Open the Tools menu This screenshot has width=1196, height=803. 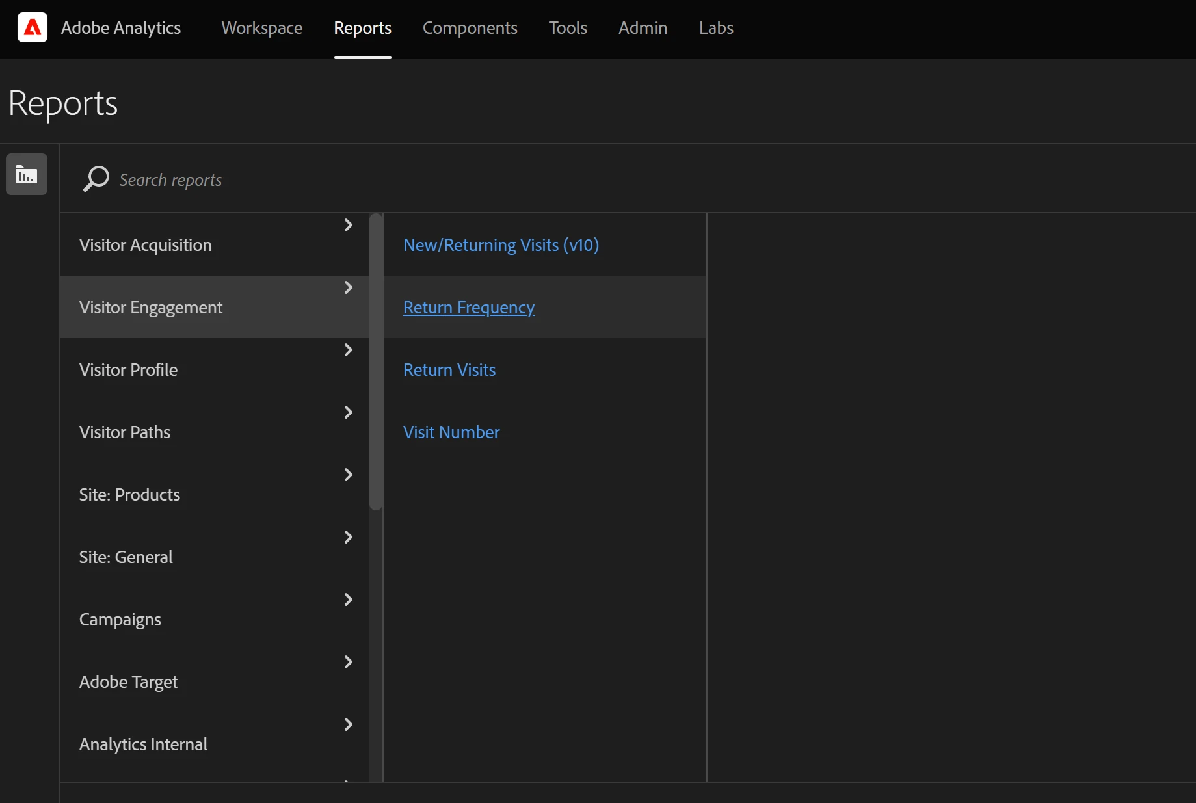568,28
